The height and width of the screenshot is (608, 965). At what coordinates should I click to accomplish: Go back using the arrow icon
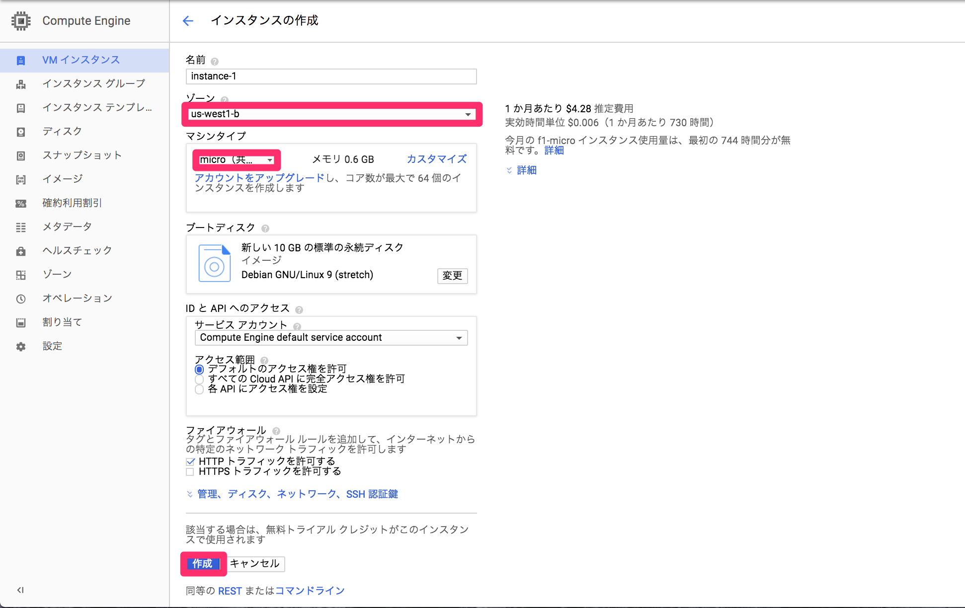[188, 21]
